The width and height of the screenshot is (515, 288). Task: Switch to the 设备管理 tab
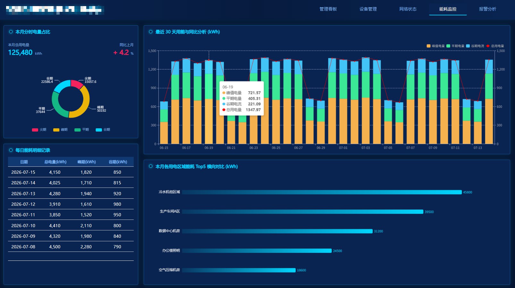[x=368, y=9]
